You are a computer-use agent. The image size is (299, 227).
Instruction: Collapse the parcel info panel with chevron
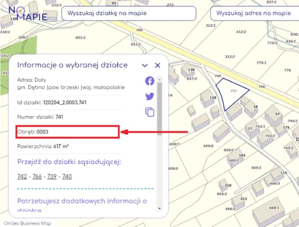[x=145, y=65]
